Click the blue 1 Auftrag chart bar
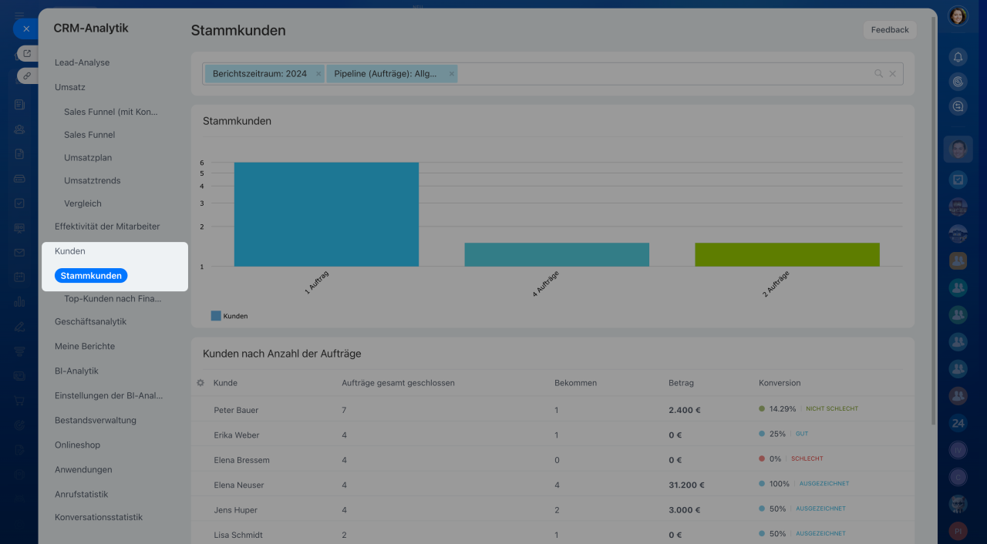 326,214
